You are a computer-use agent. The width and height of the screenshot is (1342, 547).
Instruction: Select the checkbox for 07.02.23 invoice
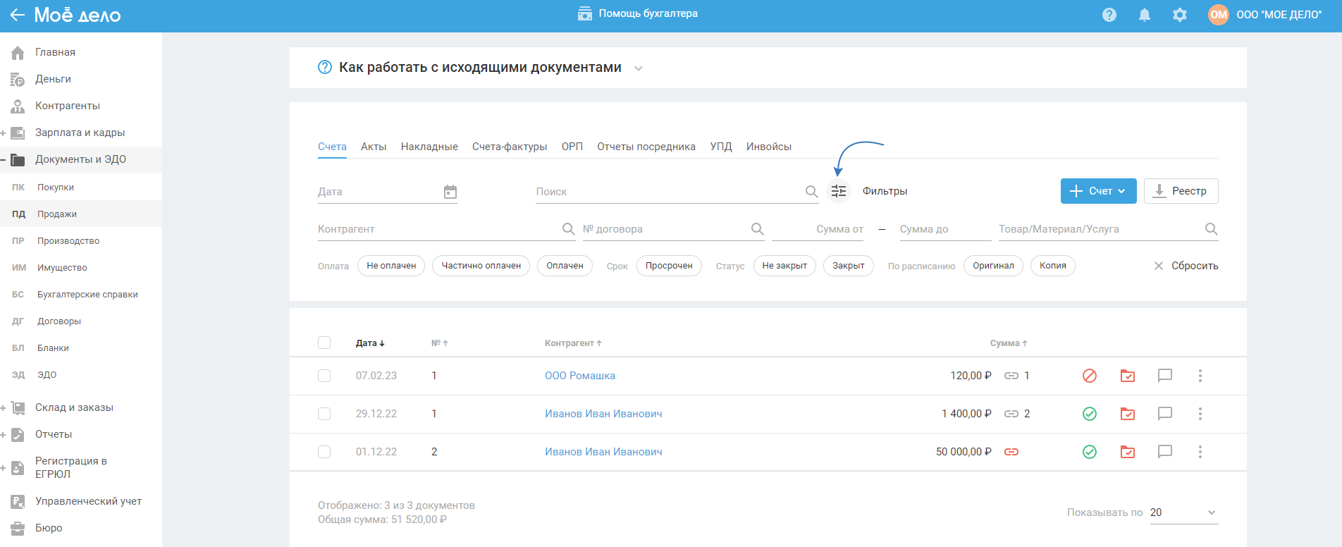[x=324, y=376]
